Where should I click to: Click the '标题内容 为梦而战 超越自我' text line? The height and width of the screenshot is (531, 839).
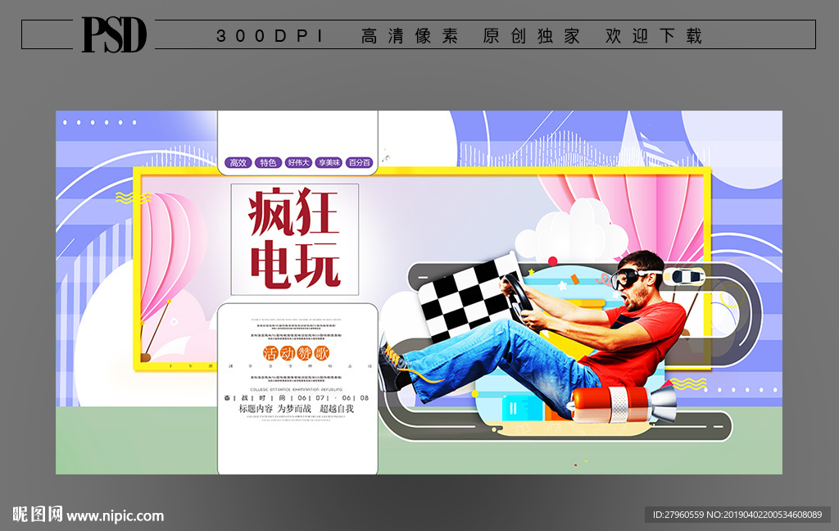[296, 408]
